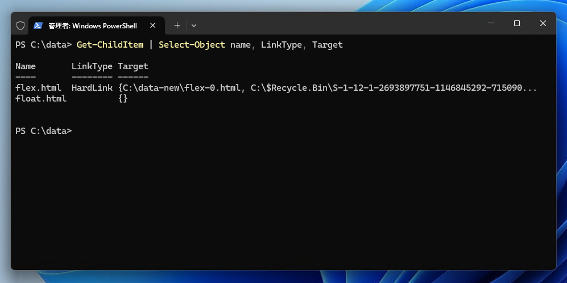Click the Target column header
Image resolution: width=567 pixels, height=283 pixels.
pyautogui.click(x=133, y=66)
